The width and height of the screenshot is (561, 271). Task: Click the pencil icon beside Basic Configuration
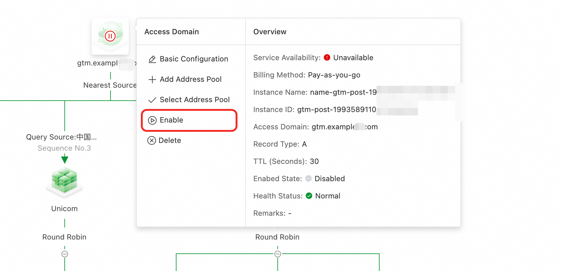152,59
